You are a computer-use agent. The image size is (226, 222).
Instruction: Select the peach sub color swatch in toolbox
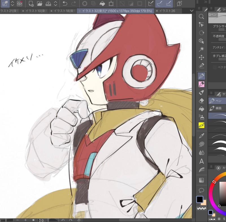204,203
